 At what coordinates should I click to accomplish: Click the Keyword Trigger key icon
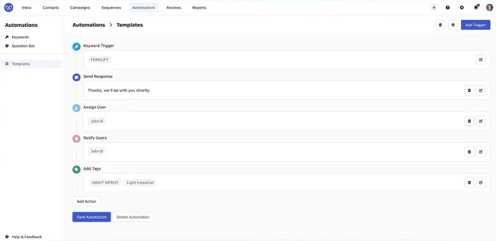76,47
